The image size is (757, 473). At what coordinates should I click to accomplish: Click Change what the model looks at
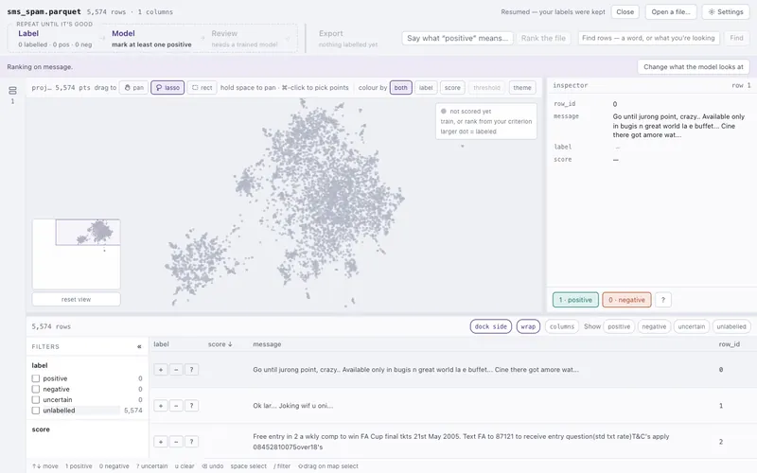[x=694, y=67]
